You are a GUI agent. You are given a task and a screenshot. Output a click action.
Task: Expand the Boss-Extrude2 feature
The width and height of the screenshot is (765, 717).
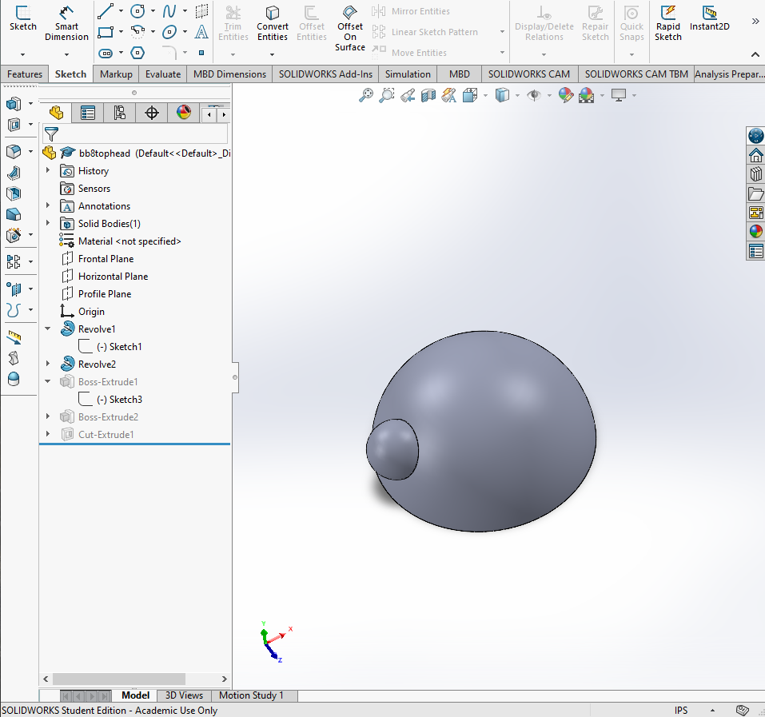[48, 416]
